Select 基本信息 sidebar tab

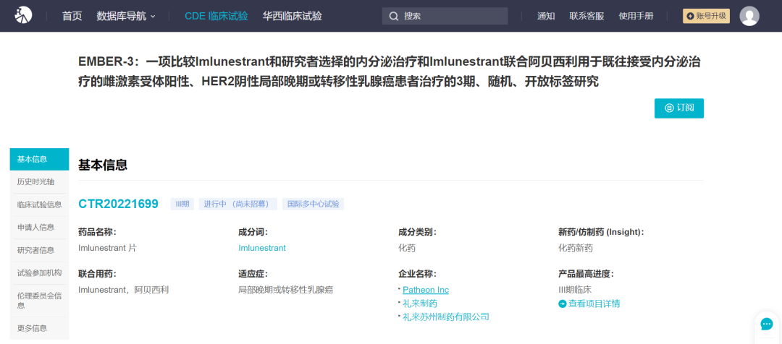tap(39, 159)
